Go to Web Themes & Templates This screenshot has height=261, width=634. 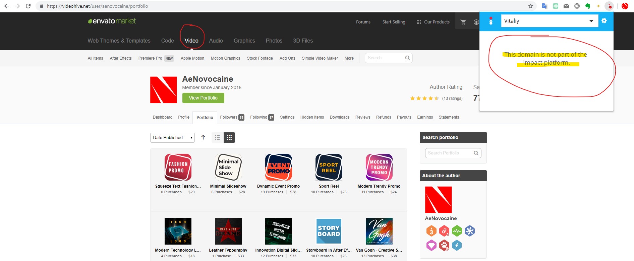[119, 41]
